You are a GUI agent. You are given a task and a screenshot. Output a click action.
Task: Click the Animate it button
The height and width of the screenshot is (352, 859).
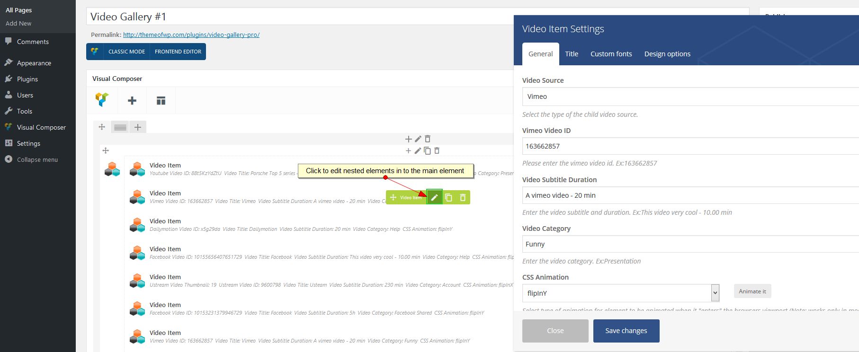752,291
